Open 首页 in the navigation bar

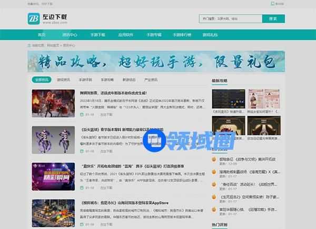(x=42, y=35)
